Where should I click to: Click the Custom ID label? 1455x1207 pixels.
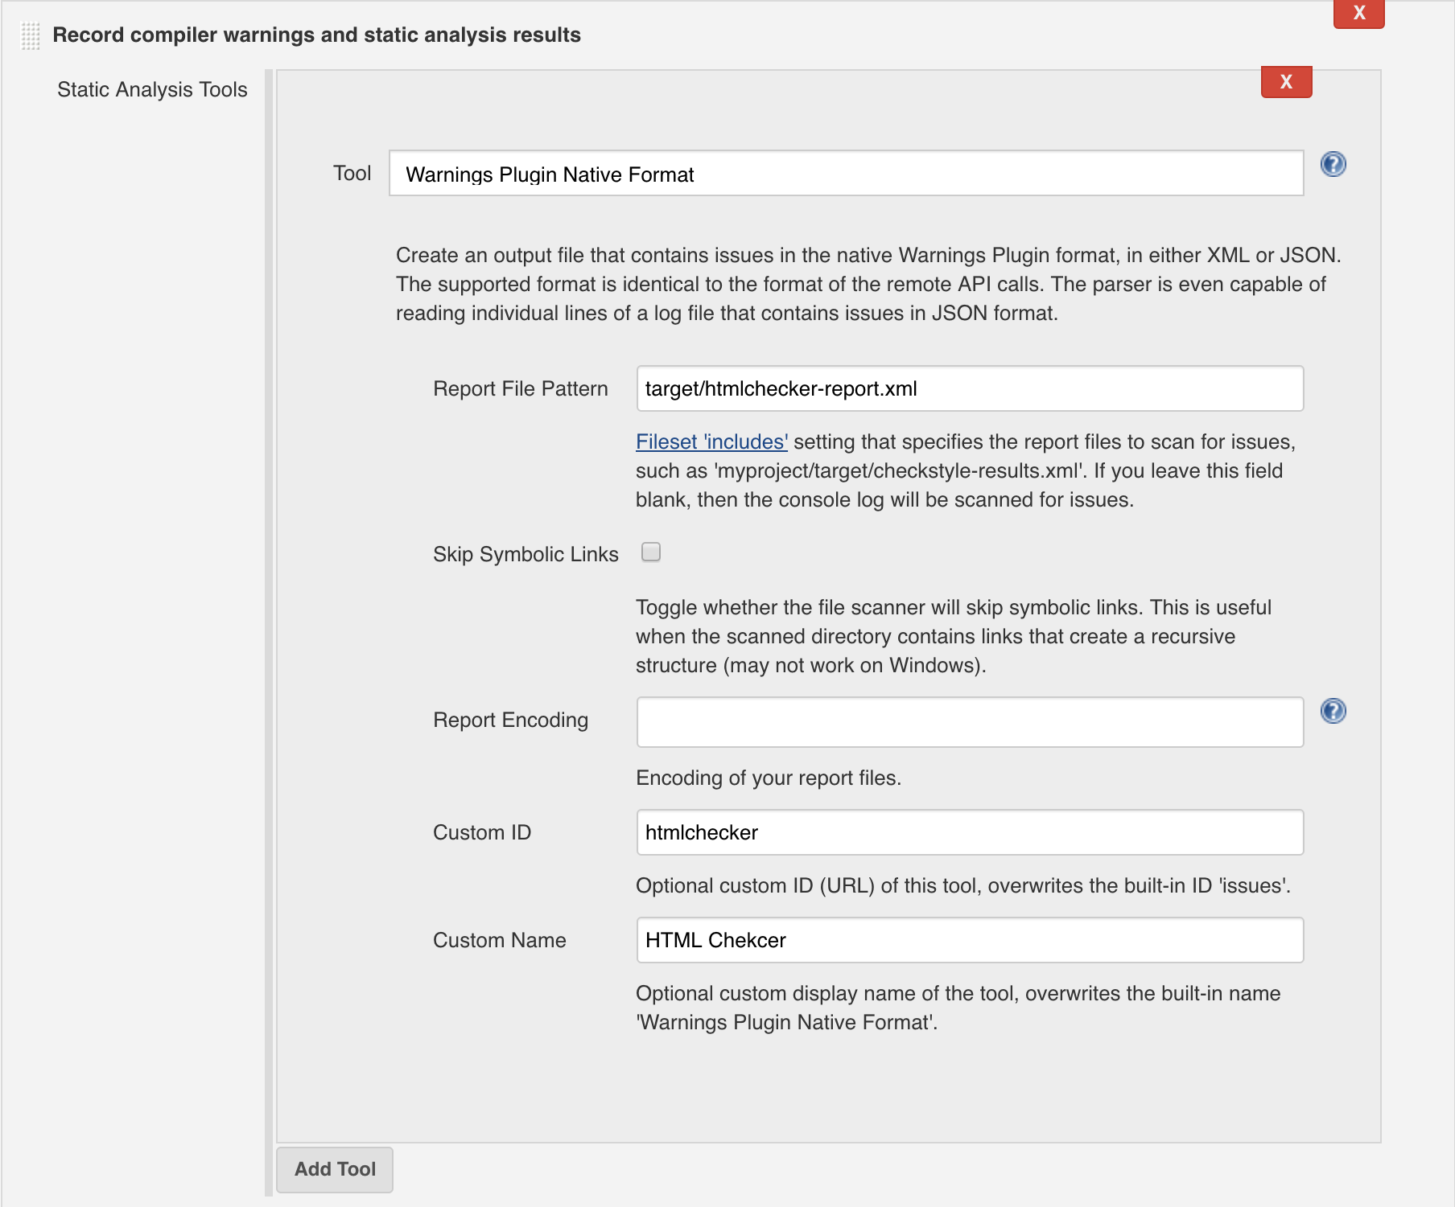point(481,833)
